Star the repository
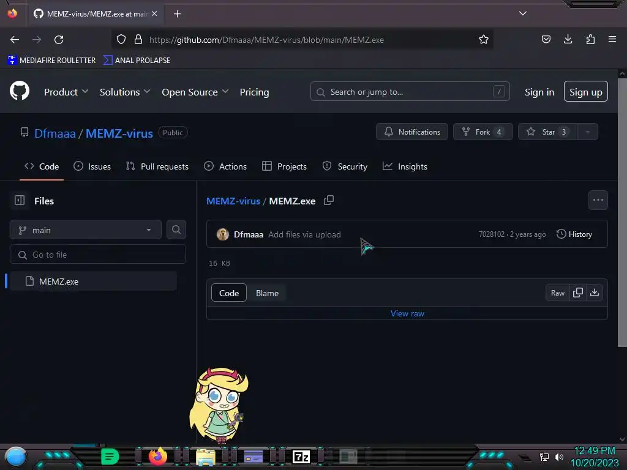This screenshot has width=627, height=470. (548, 132)
